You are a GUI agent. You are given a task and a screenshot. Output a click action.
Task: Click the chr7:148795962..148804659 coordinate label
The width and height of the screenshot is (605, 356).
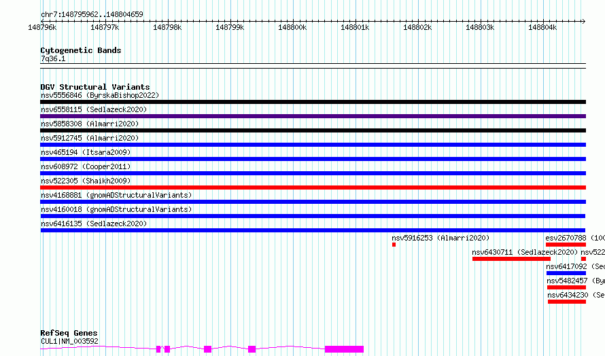tap(92, 15)
